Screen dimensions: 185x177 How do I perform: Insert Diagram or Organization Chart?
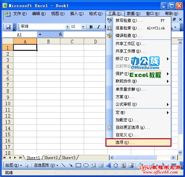[x=116, y=165]
